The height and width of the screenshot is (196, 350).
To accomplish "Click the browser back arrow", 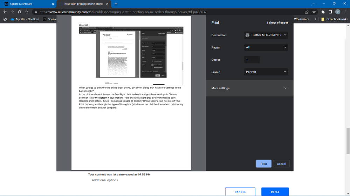I will tap(5, 12).
